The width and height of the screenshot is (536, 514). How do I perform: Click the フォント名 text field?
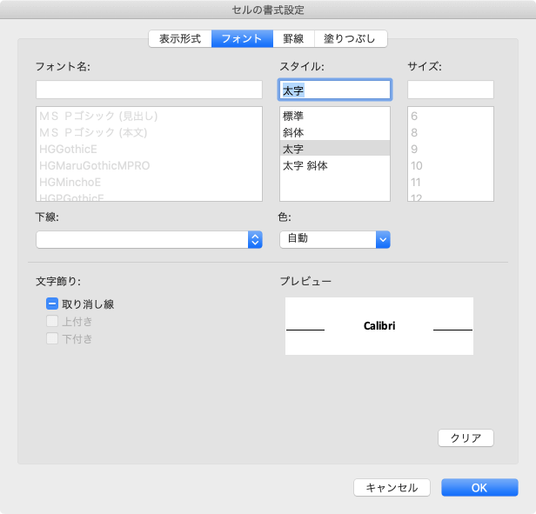149,90
